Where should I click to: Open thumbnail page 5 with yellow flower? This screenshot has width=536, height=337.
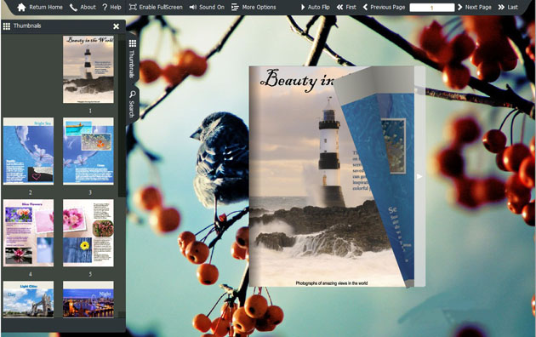point(88,233)
